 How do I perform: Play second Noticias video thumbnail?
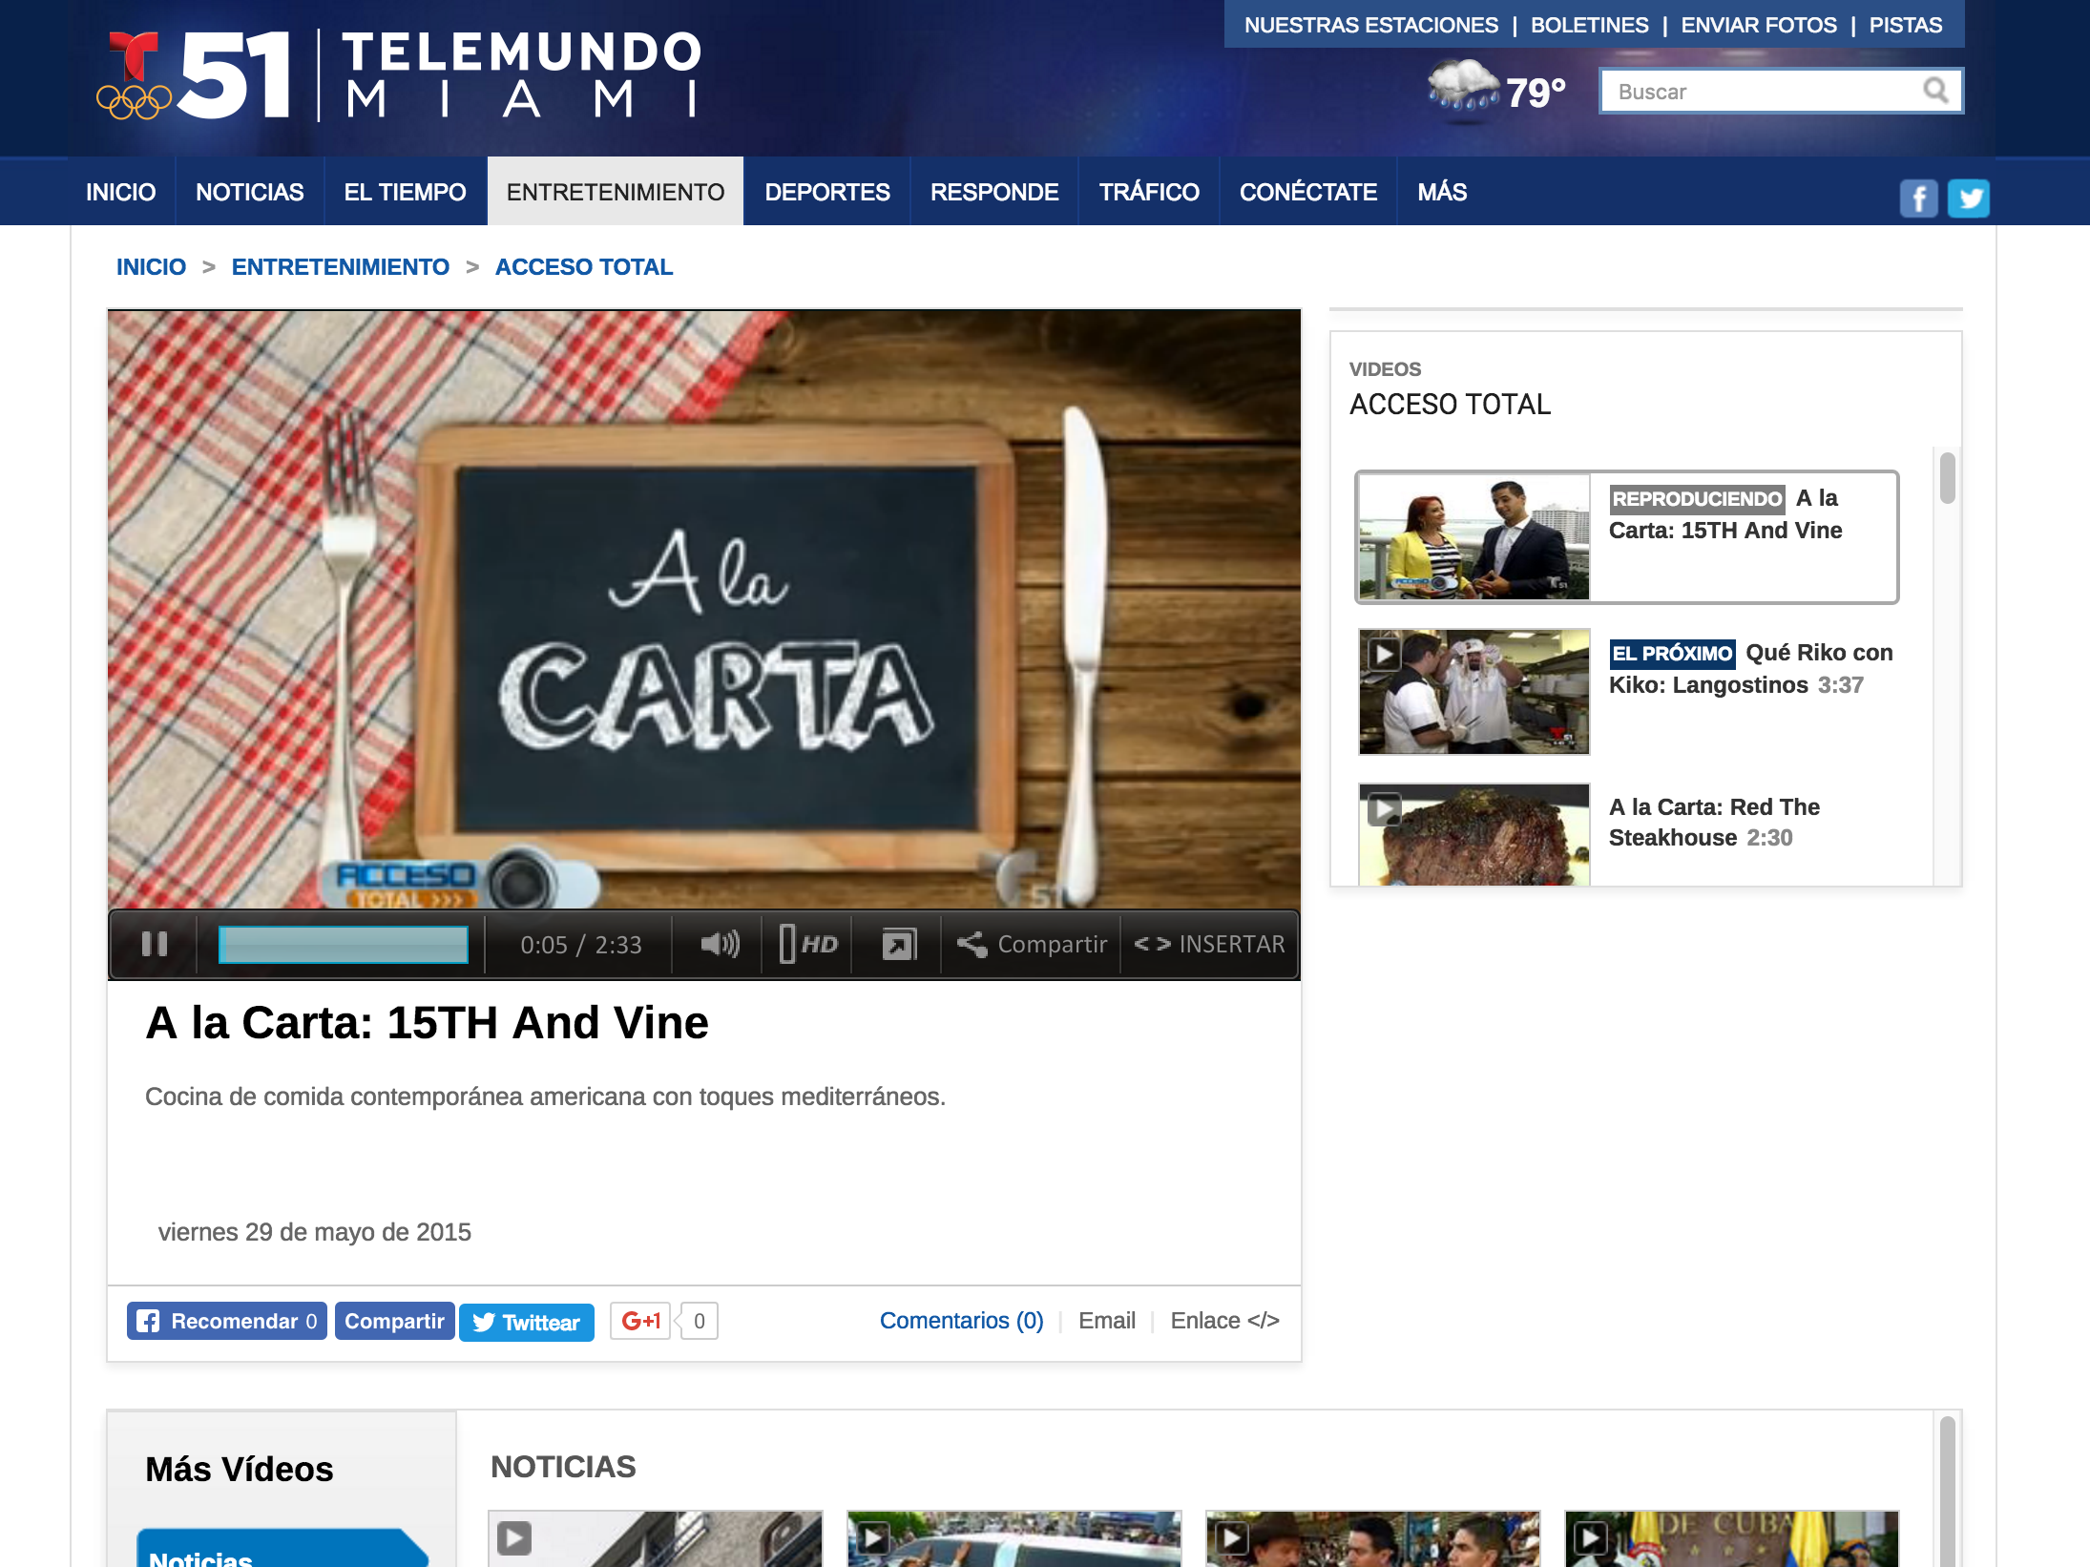click(x=1014, y=1538)
